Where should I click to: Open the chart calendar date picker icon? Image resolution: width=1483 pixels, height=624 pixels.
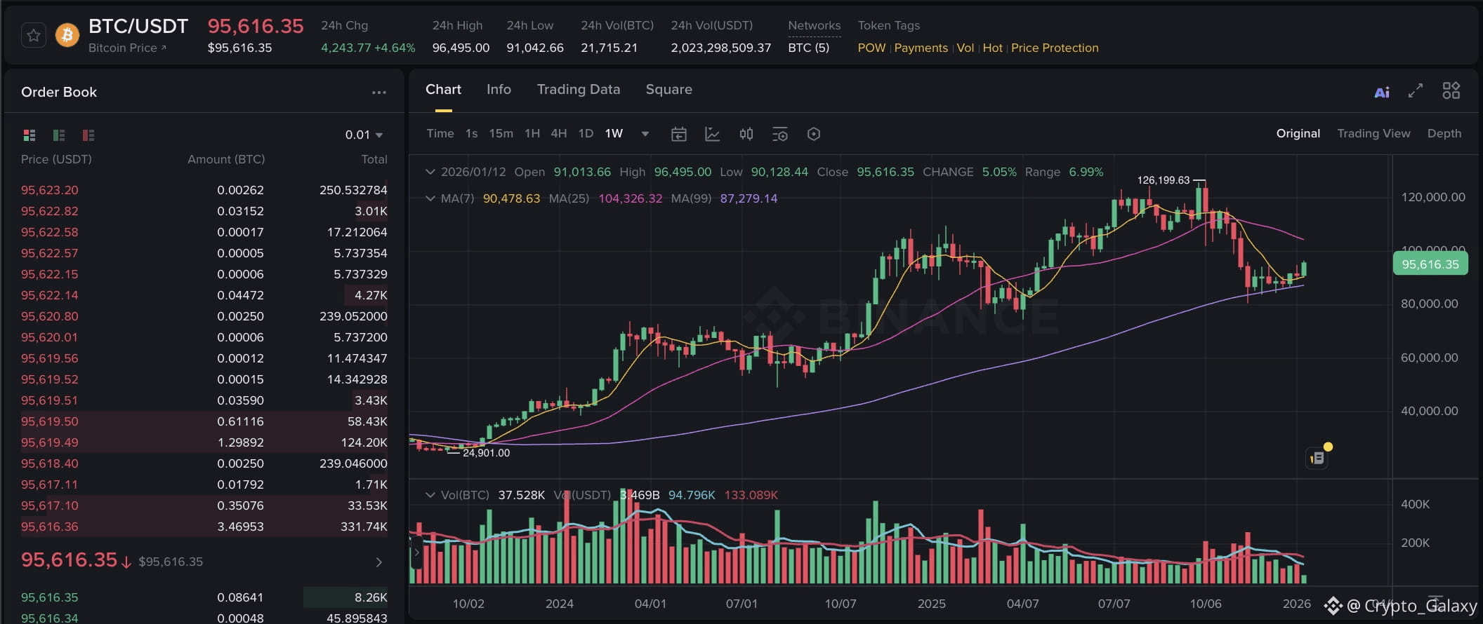[679, 134]
